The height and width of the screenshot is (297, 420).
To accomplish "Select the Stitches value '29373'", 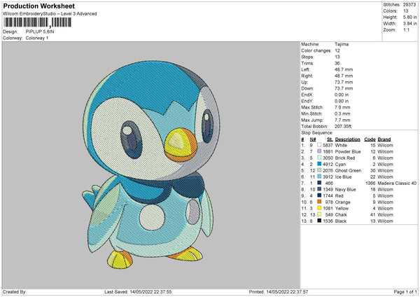I will (x=409, y=5).
